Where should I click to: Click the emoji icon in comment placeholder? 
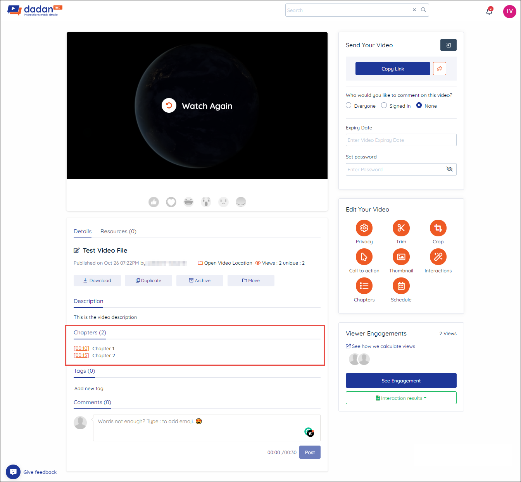[x=199, y=421]
